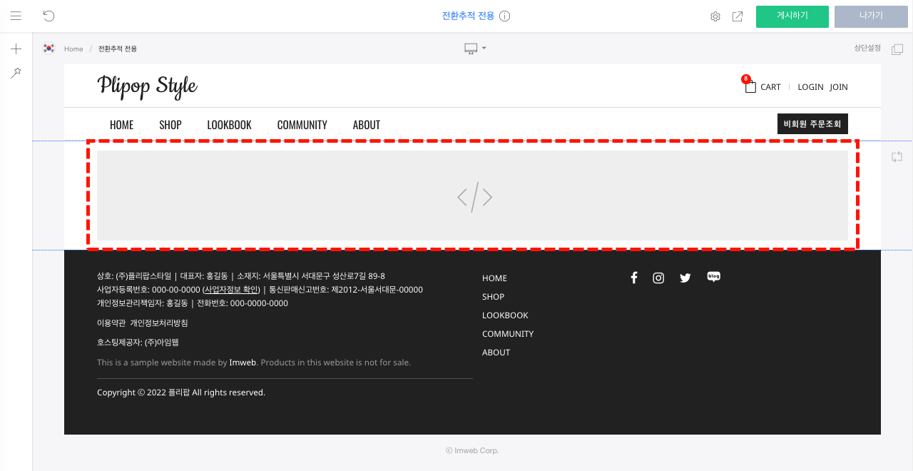Open site preview in new window icon
This screenshot has width=913, height=471.
click(738, 16)
